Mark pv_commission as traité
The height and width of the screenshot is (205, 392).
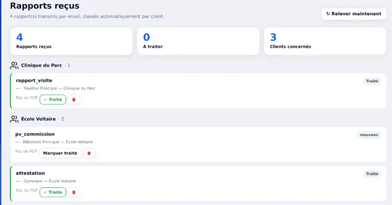[x=60, y=153]
